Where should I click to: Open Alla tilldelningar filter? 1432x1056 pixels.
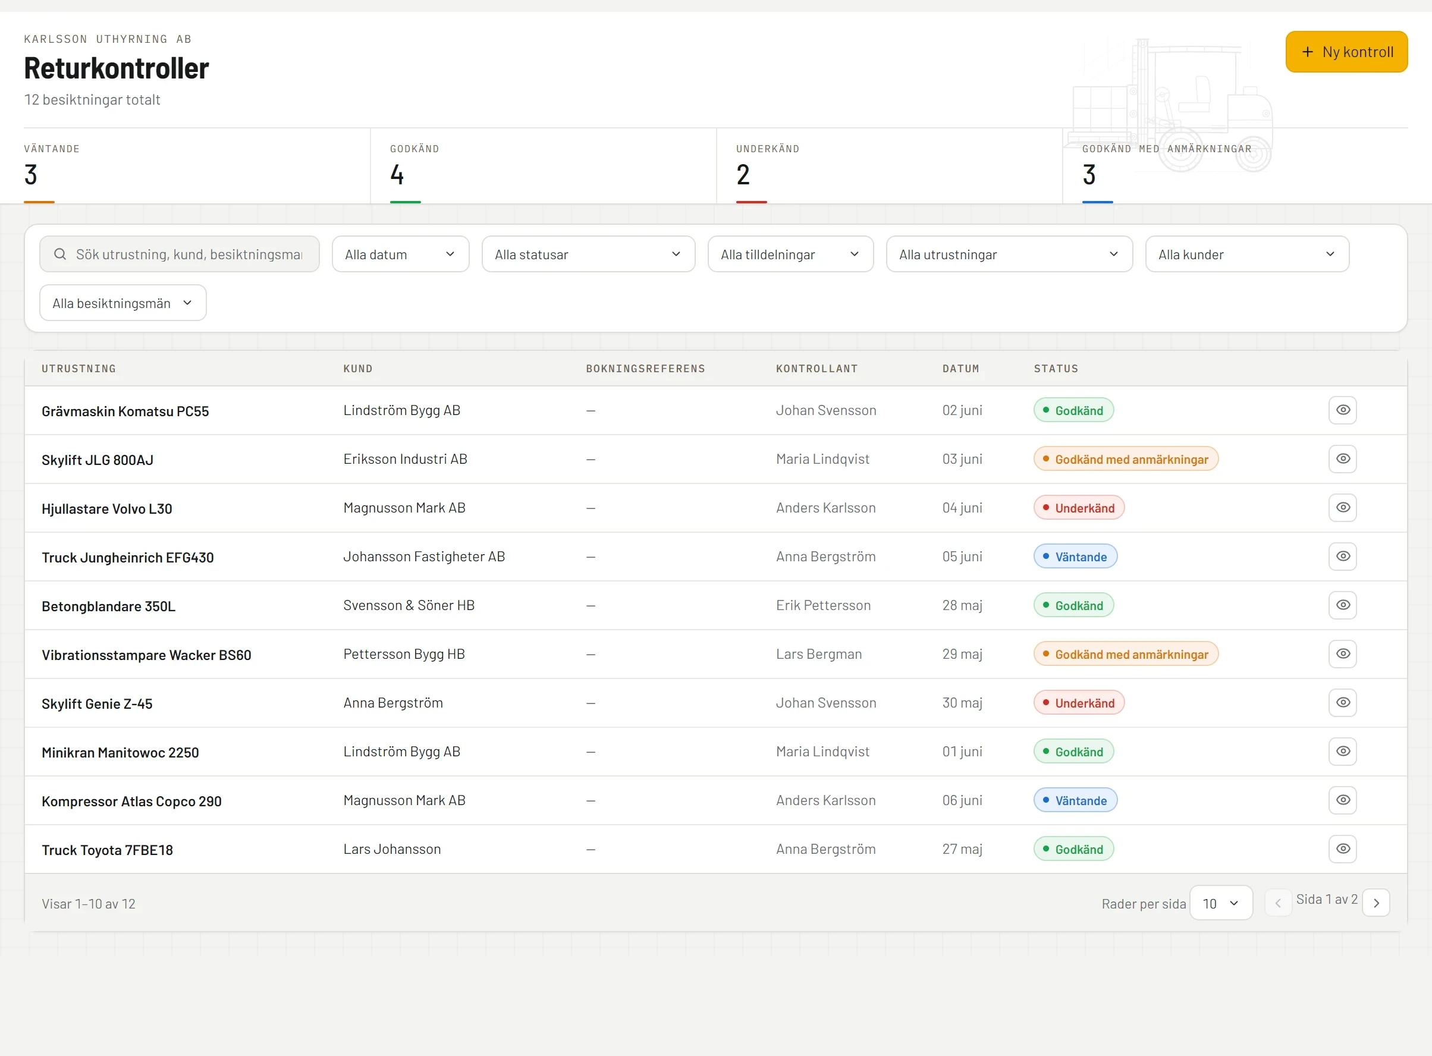coord(790,254)
